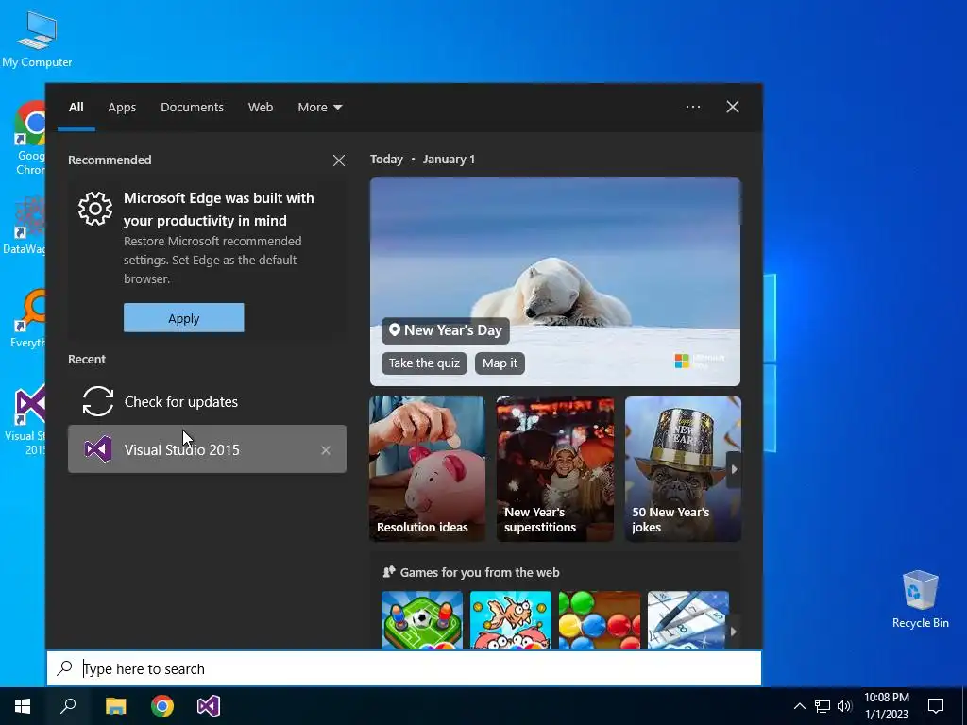
Task: Click the Today January 1 heading
Action: click(x=422, y=159)
